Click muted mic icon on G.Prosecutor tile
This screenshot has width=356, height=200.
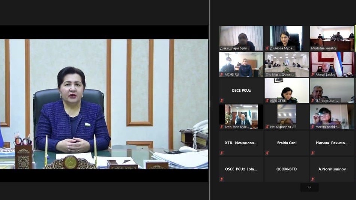click(x=312, y=101)
